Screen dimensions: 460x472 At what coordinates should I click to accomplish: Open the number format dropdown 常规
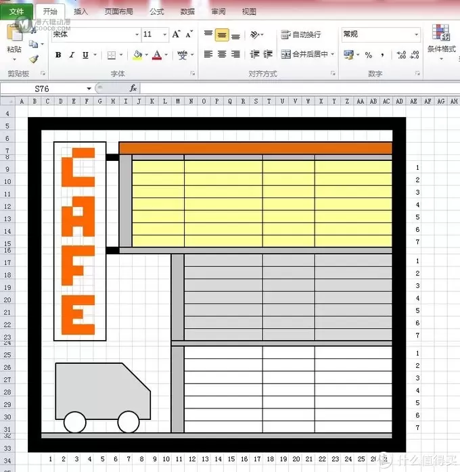click(x=416, y=34)
